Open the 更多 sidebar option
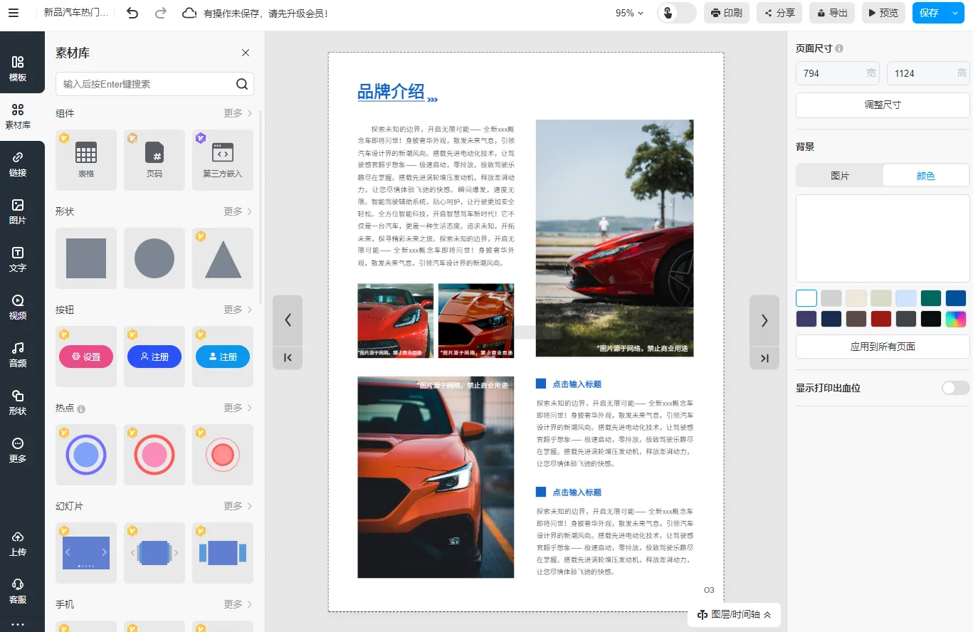Screen dimensions: 973x632 tap(18, 451)
